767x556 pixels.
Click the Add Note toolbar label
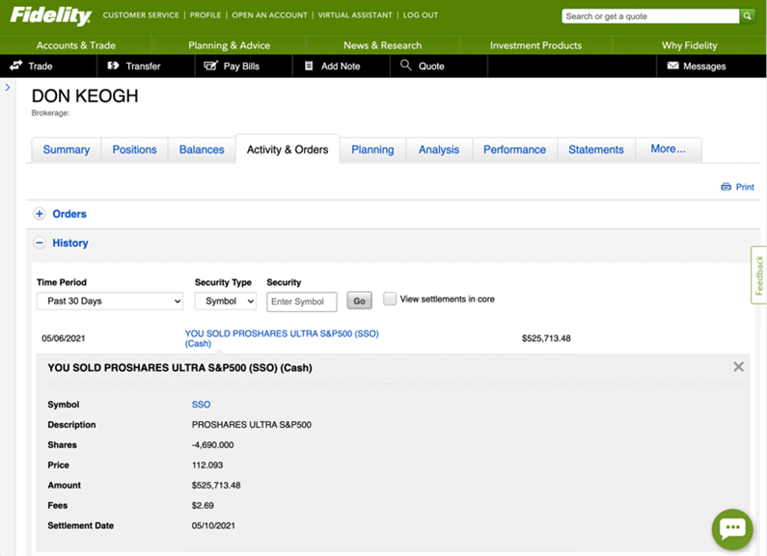click(341, 66)
